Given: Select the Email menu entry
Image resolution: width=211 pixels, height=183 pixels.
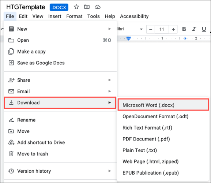Looking at the screenshot, I should [60, 91].
